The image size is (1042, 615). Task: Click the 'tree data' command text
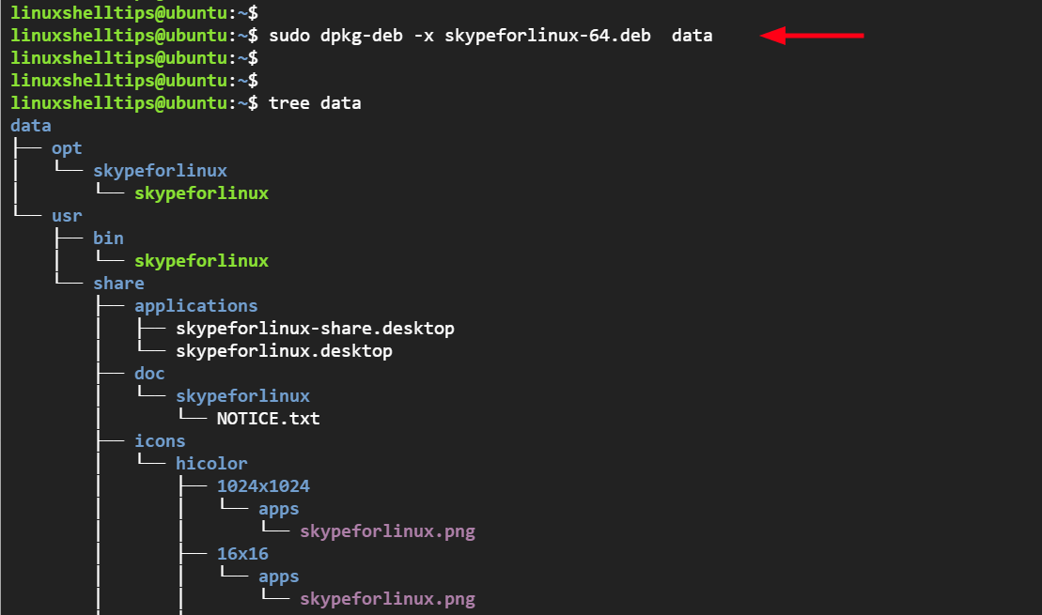point(315,103)
